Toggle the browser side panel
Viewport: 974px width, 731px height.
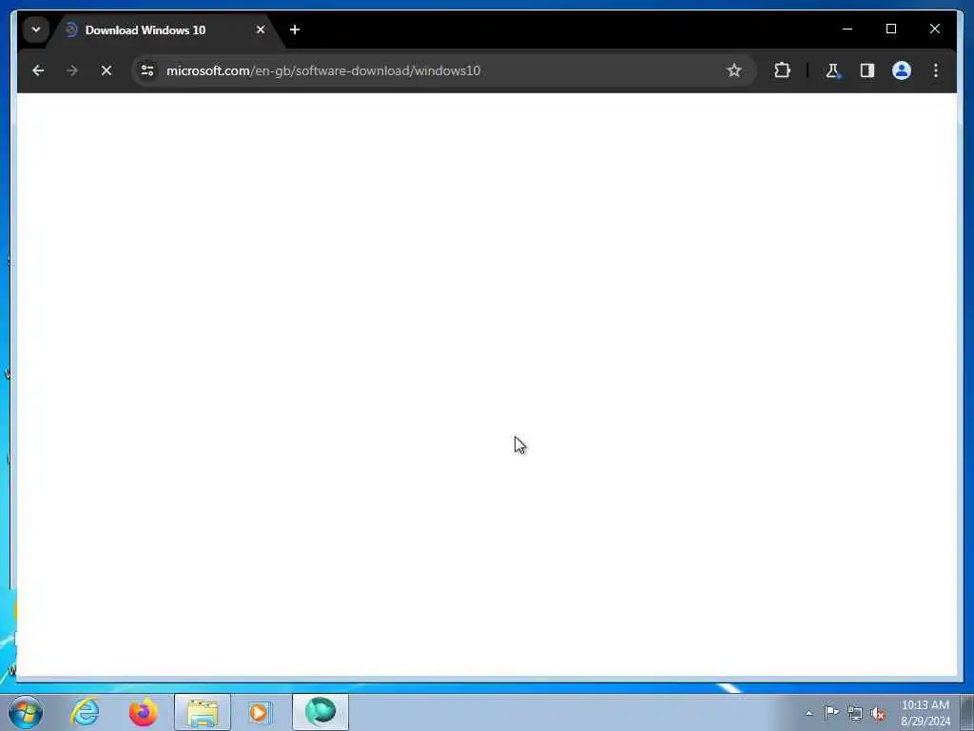click(x=867, y=70)
